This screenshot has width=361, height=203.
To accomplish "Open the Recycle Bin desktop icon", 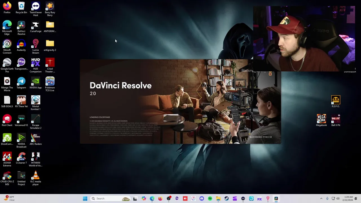I will [21, 8].
